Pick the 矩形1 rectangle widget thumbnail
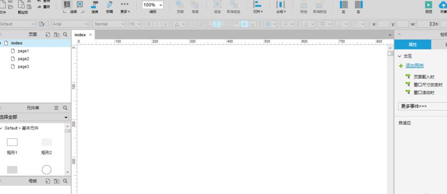The width and height of the screenshot is (447, 194). [x=12, y=142]
